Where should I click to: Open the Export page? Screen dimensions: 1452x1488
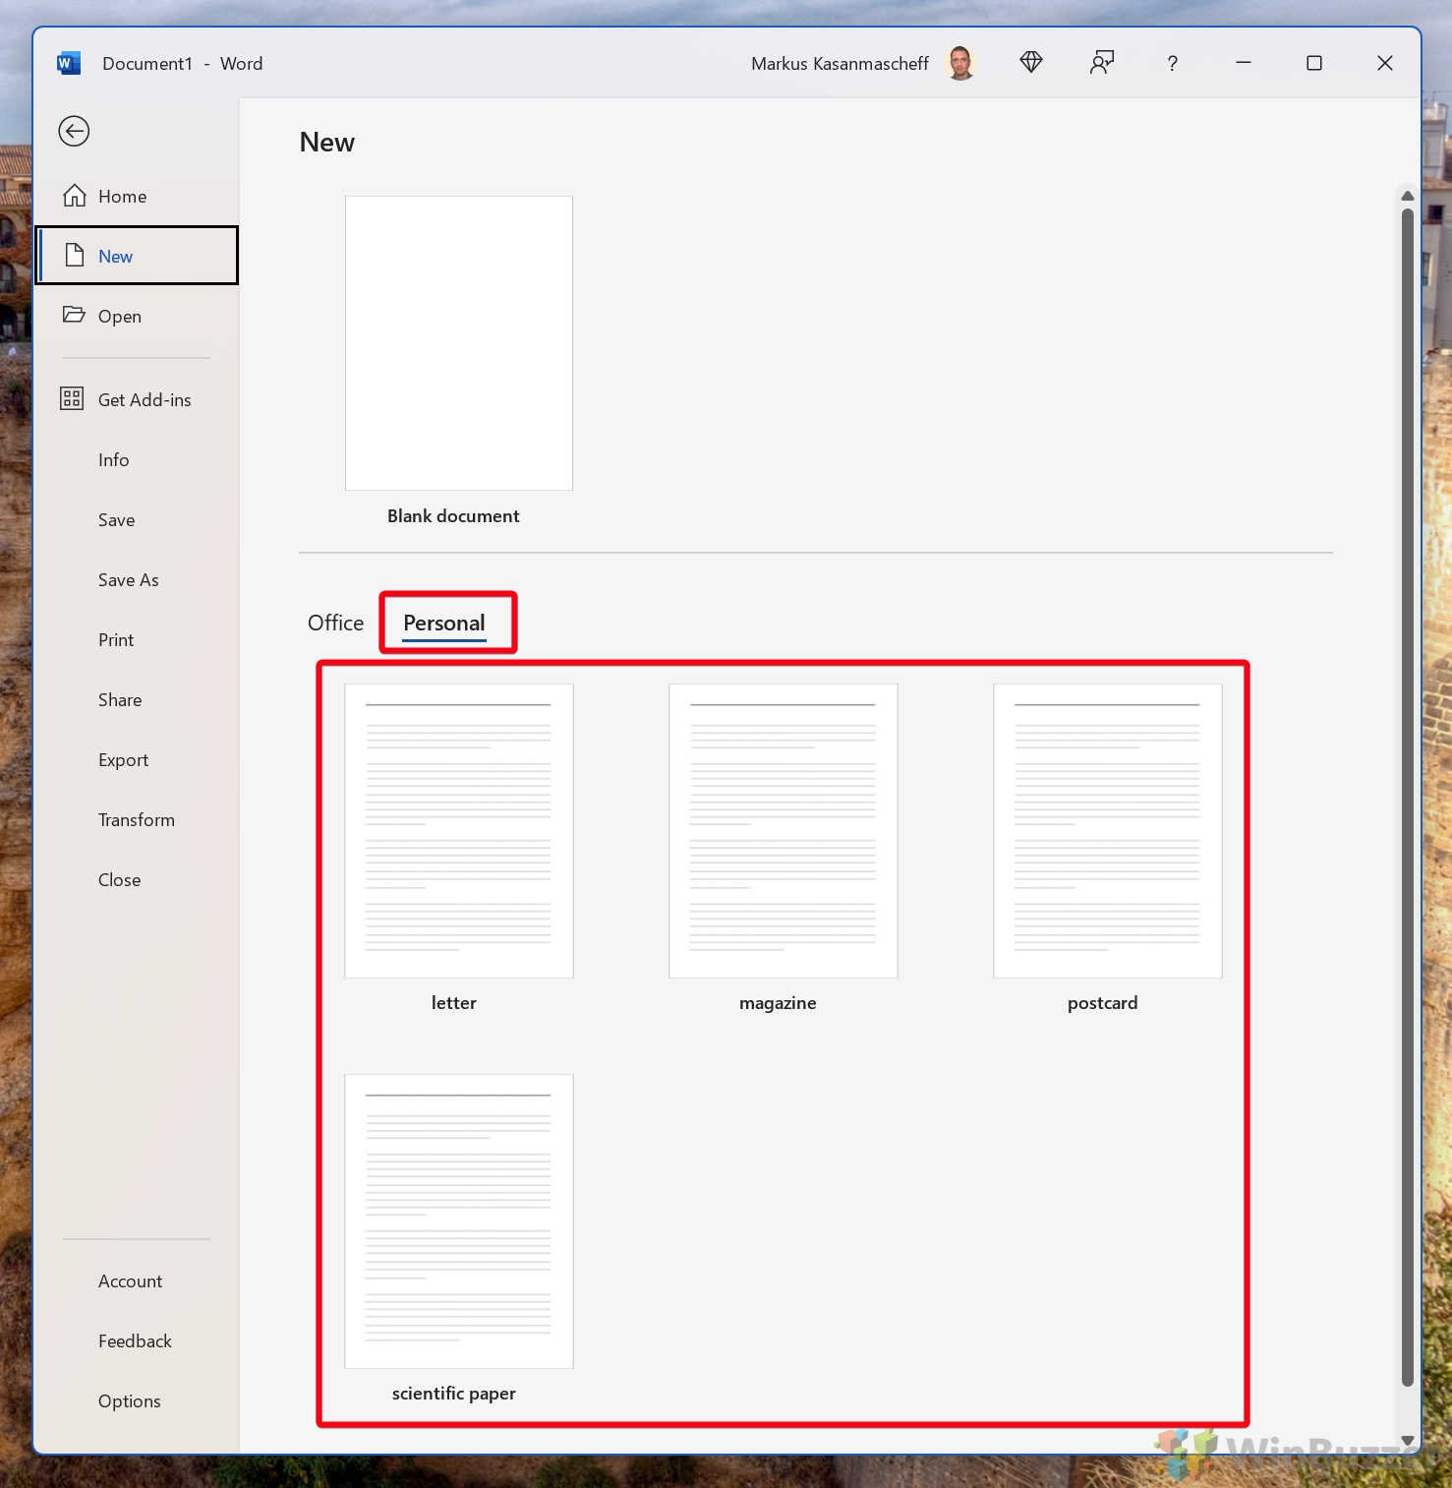[123, 759]
